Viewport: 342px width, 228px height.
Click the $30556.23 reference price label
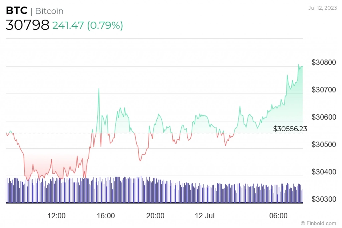pos(290,129)
